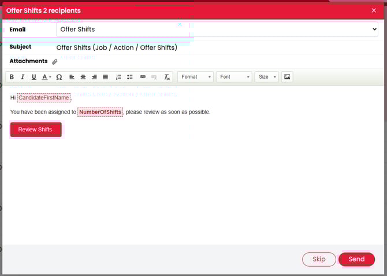Insert an image into the email
387x276 pixels.
[x=287, y=77]
